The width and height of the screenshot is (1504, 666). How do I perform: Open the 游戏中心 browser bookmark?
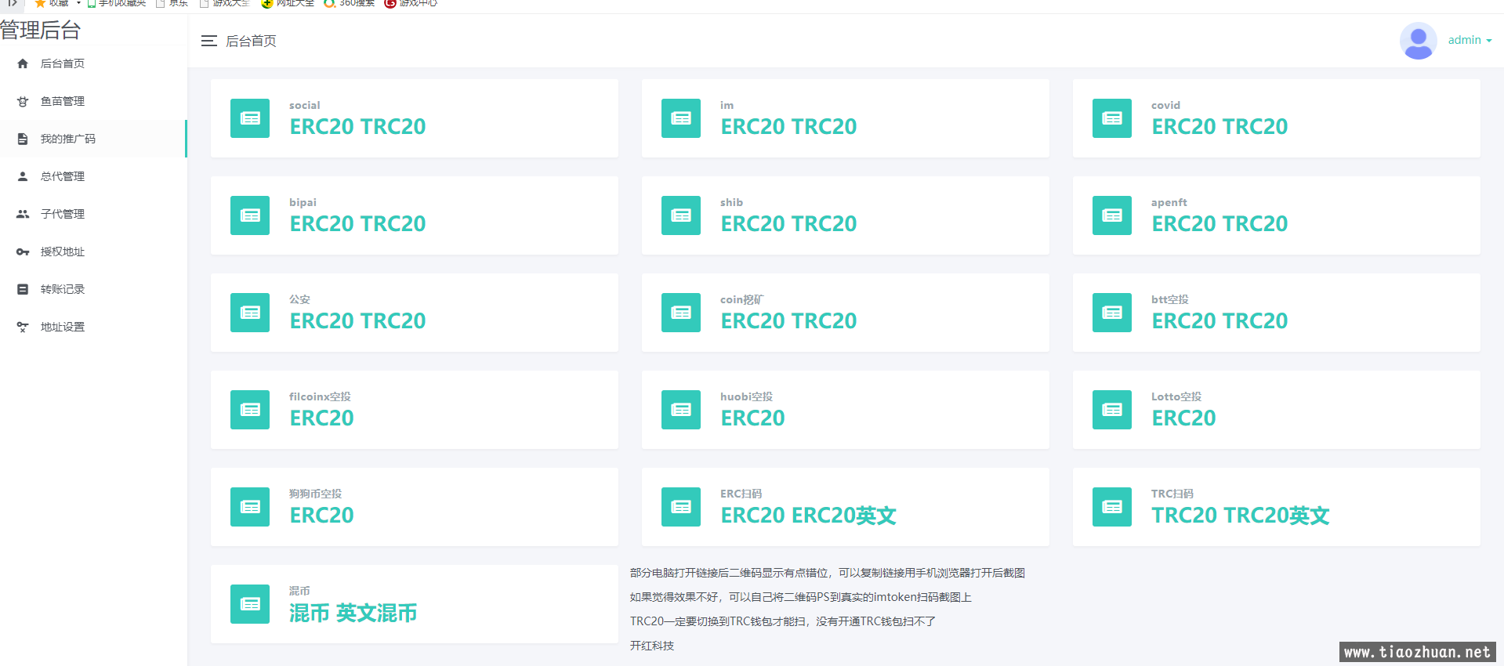411,3
